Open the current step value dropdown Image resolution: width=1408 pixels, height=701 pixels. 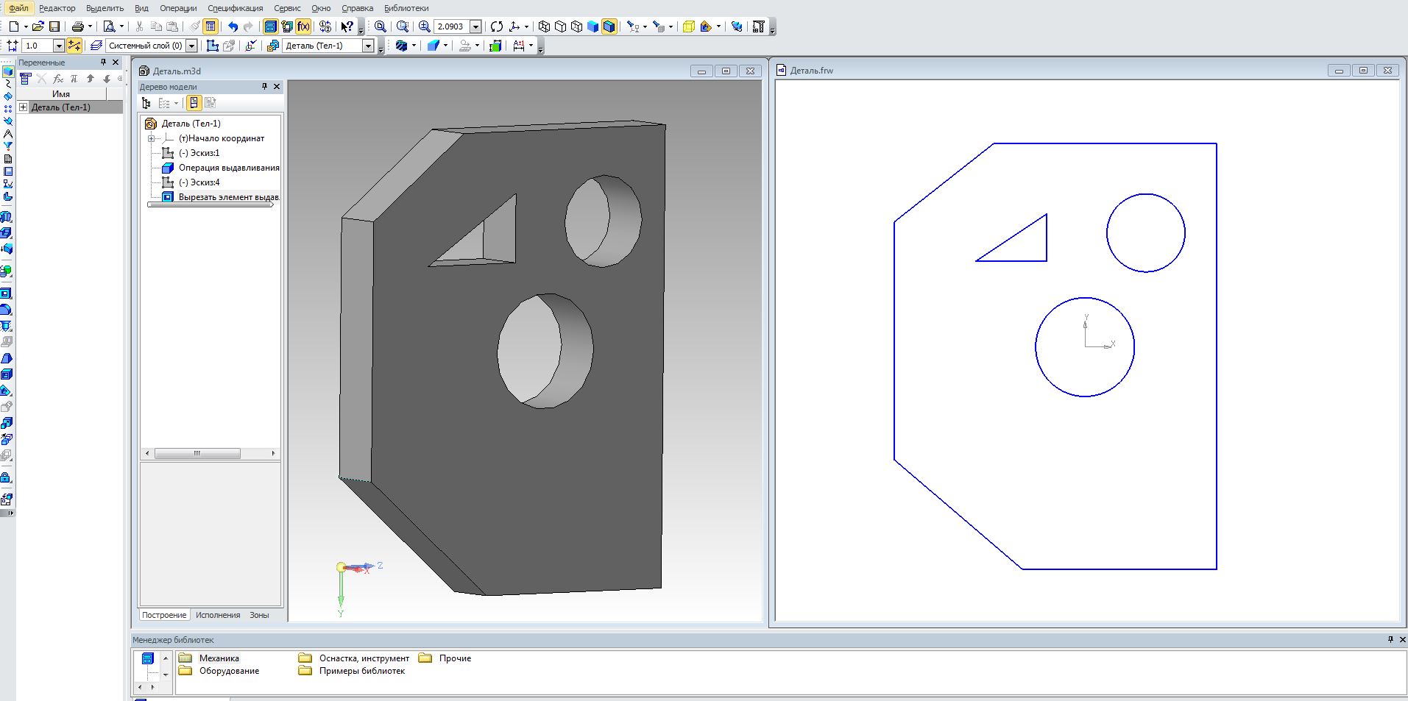59,46
